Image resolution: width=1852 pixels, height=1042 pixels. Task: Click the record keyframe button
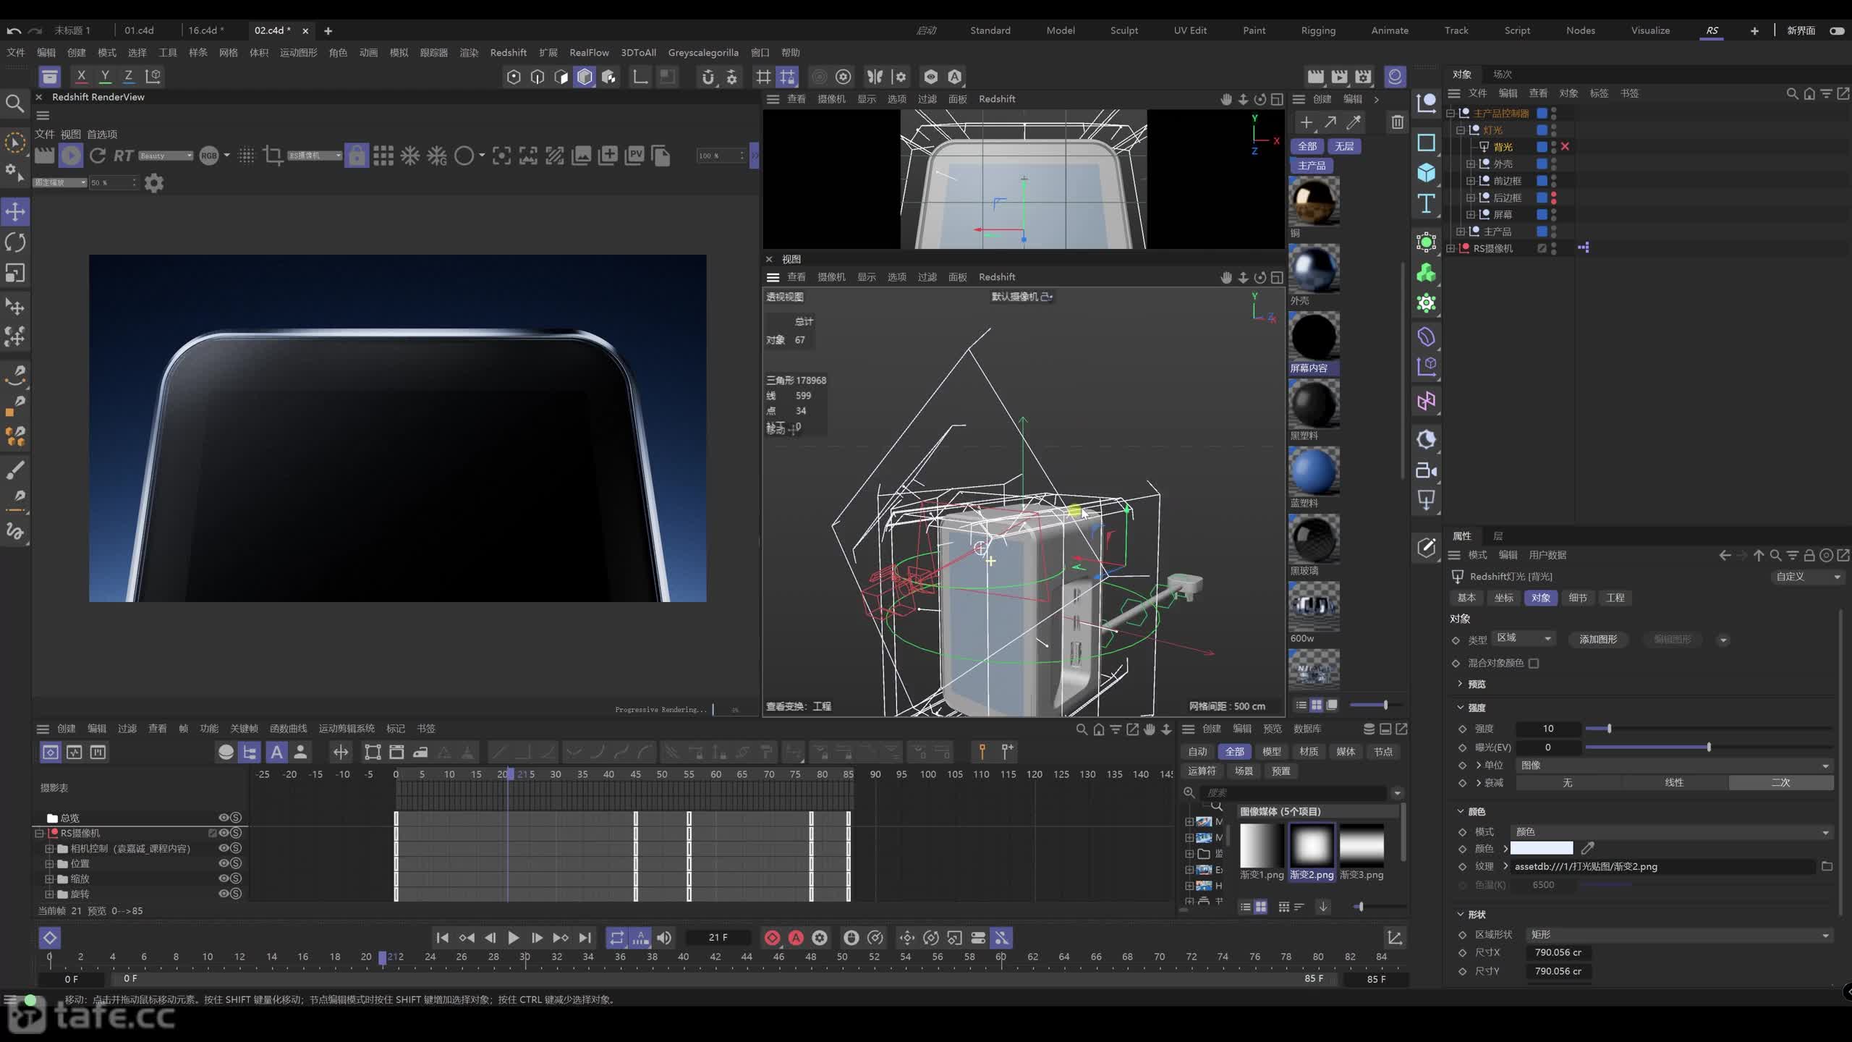772,938
